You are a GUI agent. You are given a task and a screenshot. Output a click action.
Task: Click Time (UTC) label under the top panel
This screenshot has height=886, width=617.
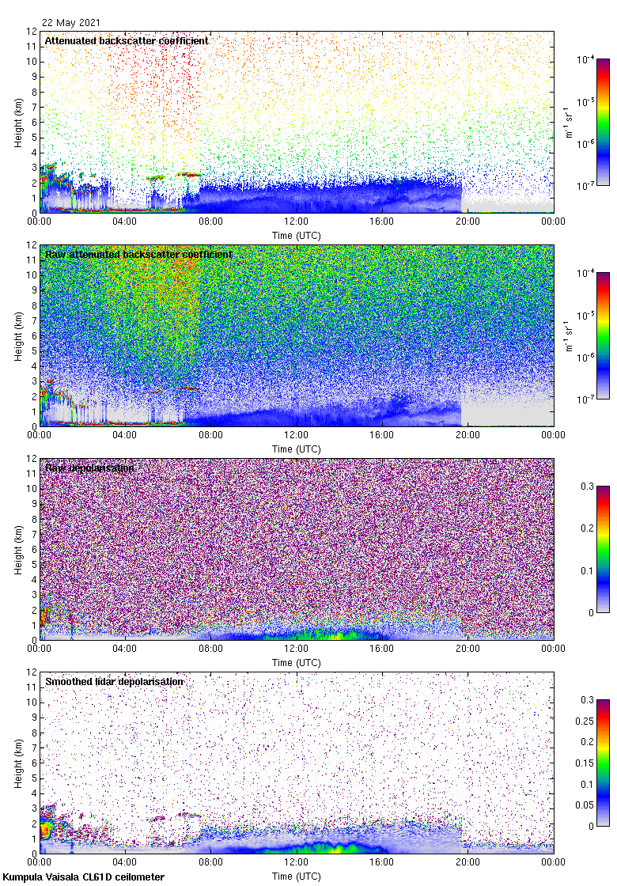click(x=296, y=236)
